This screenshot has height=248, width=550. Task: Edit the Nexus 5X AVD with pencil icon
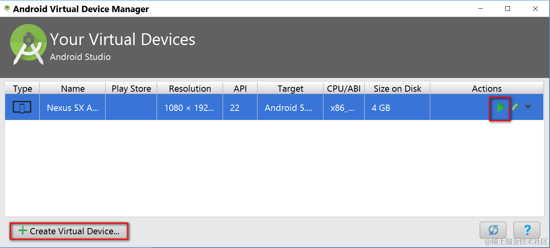515,107
